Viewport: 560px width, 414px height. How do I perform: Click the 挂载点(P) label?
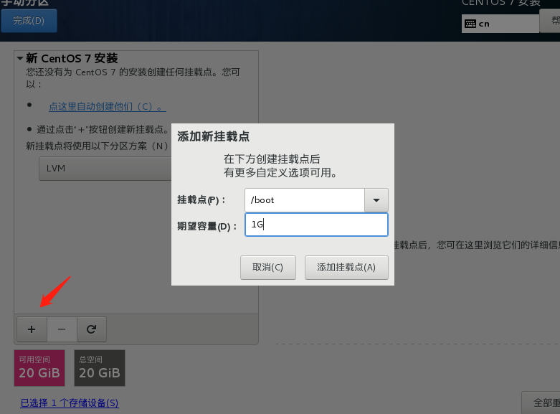coord(201,200)
